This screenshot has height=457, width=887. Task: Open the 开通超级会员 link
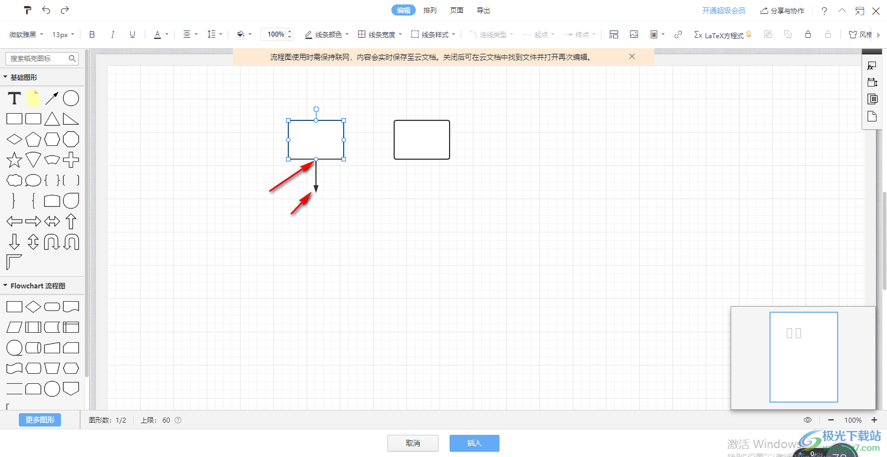723,11
